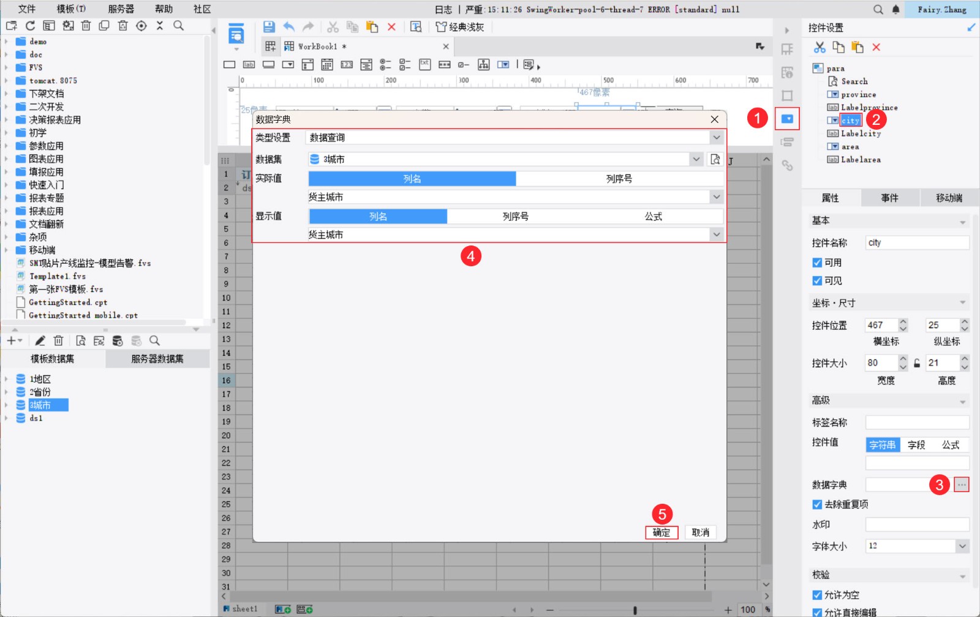Disable the 去除重复项 checkbox
The image size is (980, 617).
817,504
